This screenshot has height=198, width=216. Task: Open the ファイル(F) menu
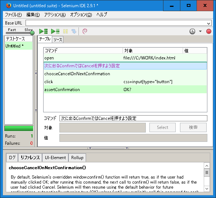pyautogui.click(x=13, y=15)
